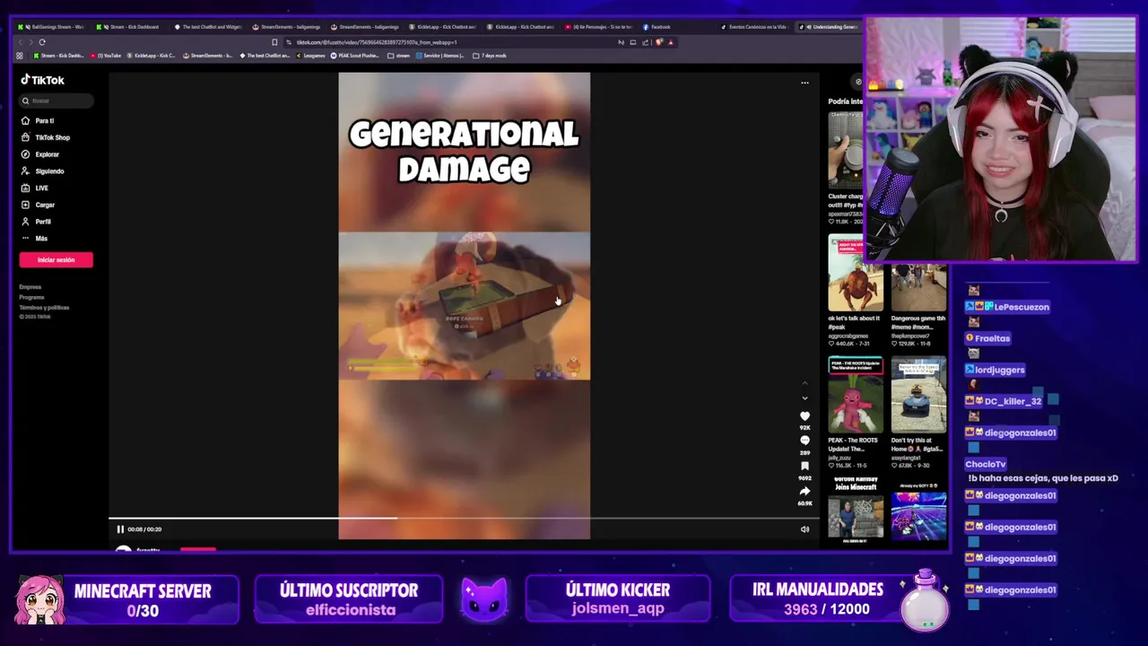Screen dimensions: 1148x646
Task: Click LePescuezon username in chat
Action: 1022,307
